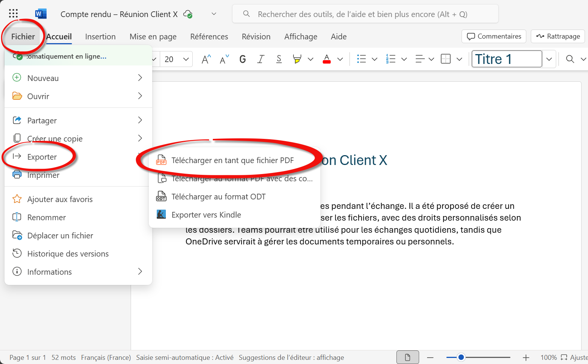Click the search box for tools and help

[365, 14]
